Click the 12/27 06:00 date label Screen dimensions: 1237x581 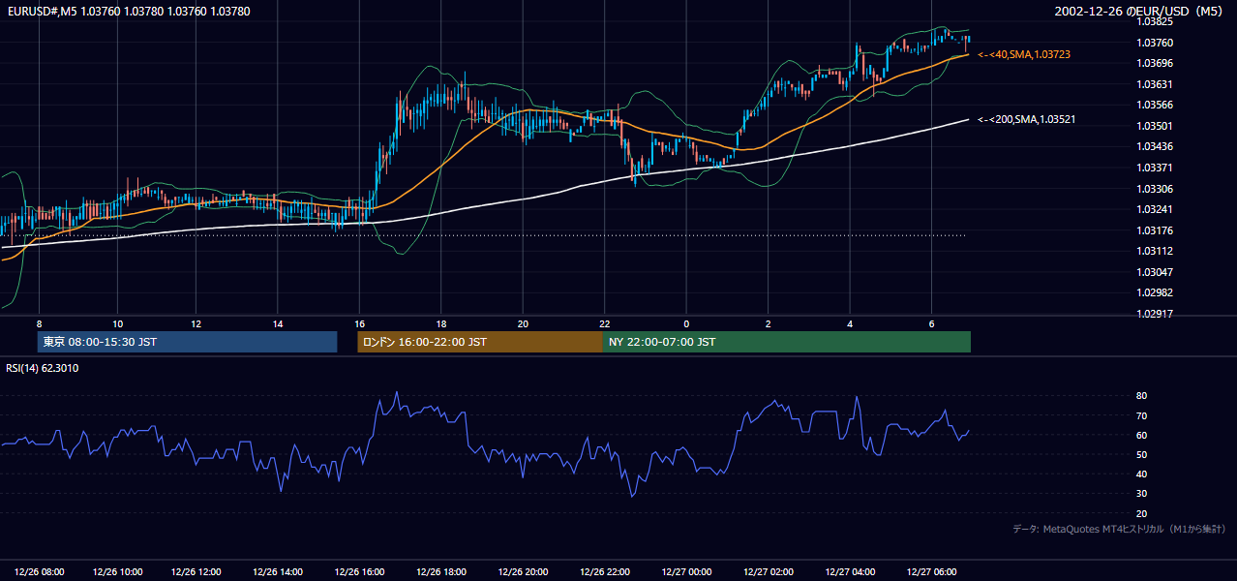(931, 571)
